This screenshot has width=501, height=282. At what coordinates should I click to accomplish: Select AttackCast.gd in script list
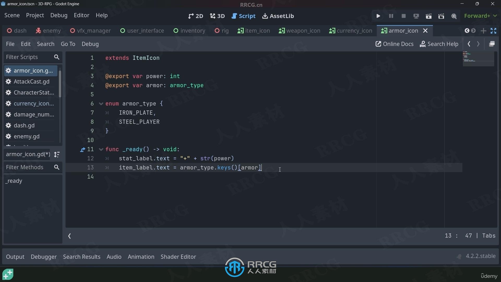(31, 82)
